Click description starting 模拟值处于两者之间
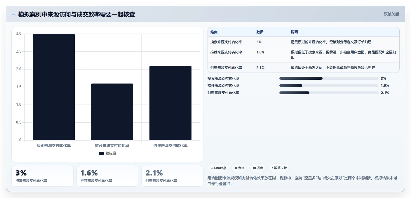The height and width of the screenshot is (198, 411). 333,68
